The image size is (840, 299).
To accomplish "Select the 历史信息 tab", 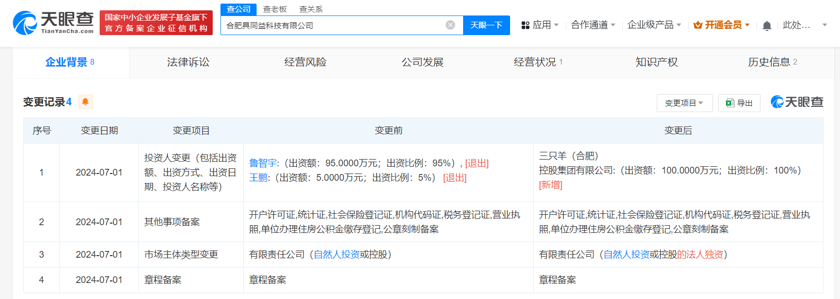I will pos(773,62).
